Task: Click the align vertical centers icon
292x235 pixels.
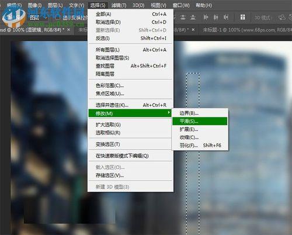Action: pos(183,18)
